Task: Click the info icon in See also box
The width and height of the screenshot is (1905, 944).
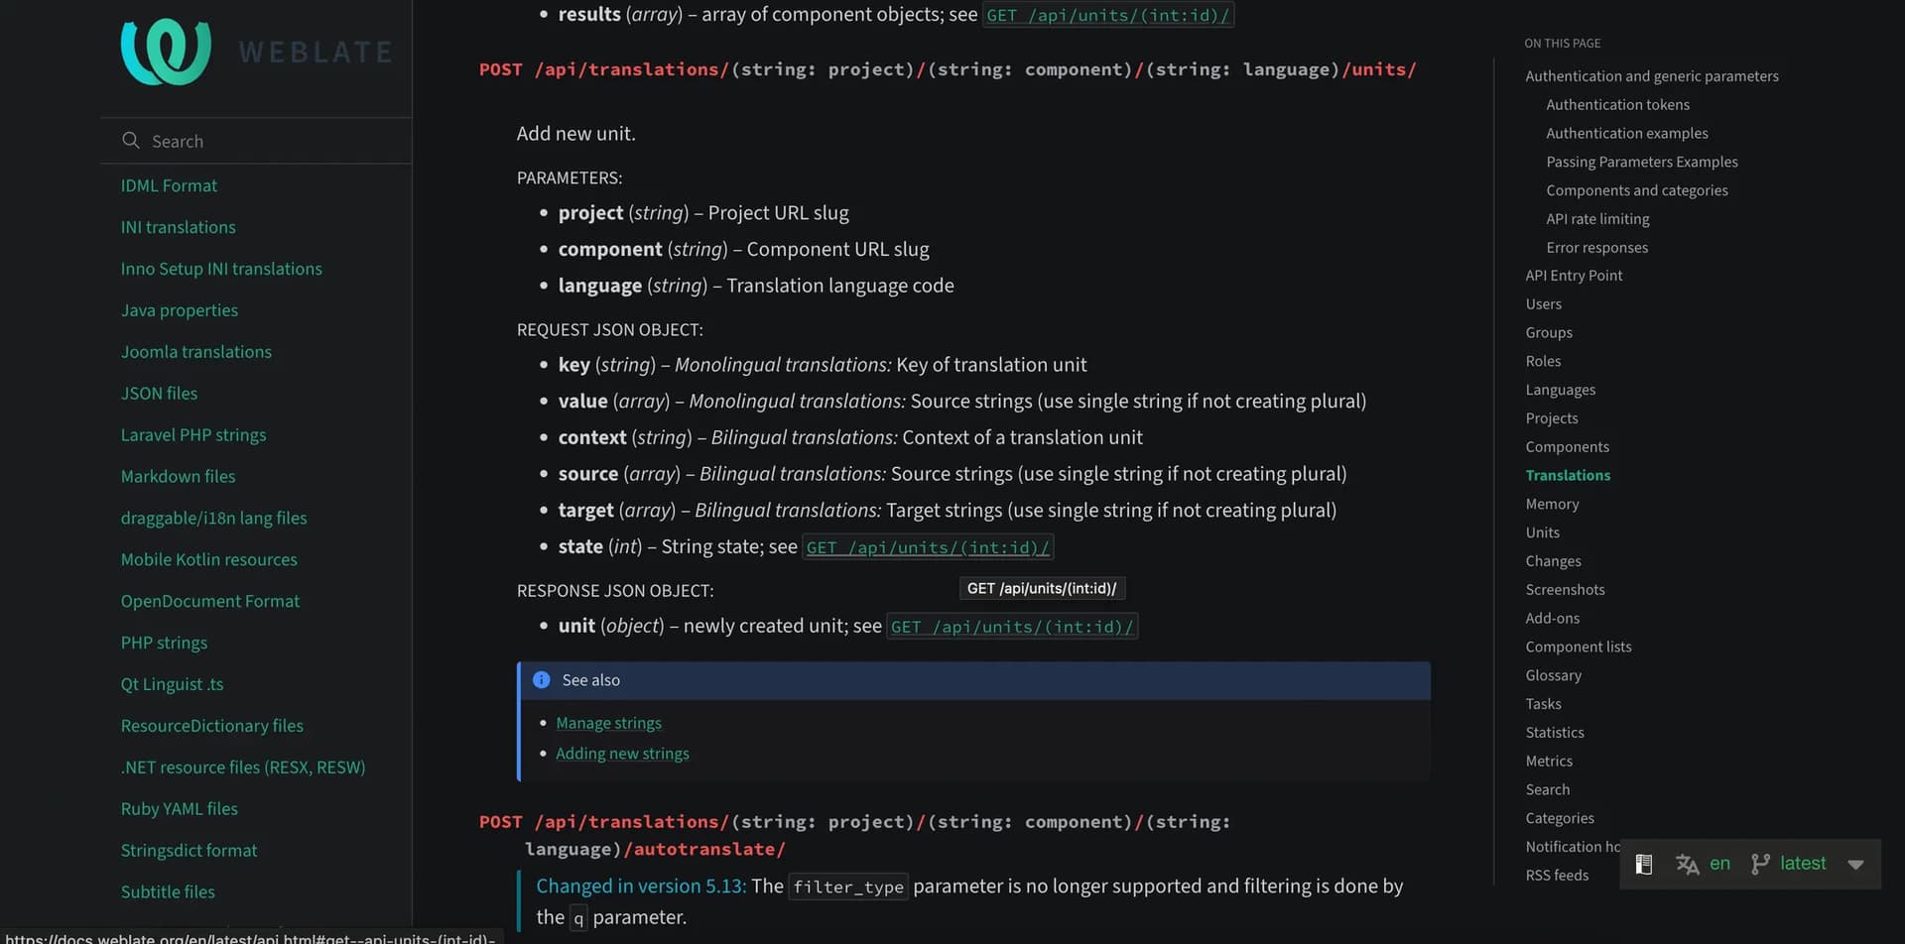Action: pyautogui.click(x=542, y=680)
